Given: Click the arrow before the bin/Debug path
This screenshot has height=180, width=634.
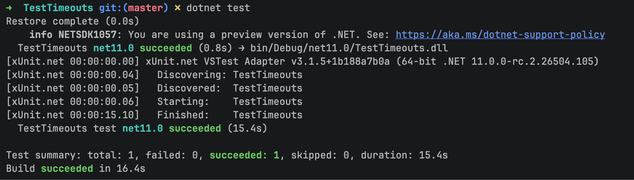Looking at the screenshot, I should click(x=241, y=48).
